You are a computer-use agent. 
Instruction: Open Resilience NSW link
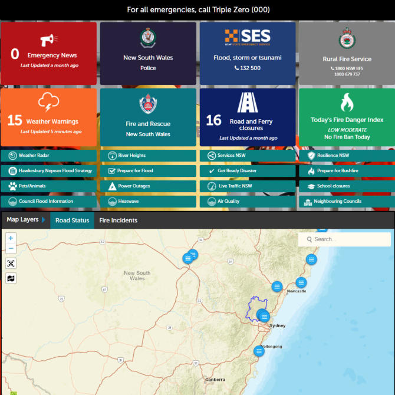pyautogui.click(x=347, y=156)
